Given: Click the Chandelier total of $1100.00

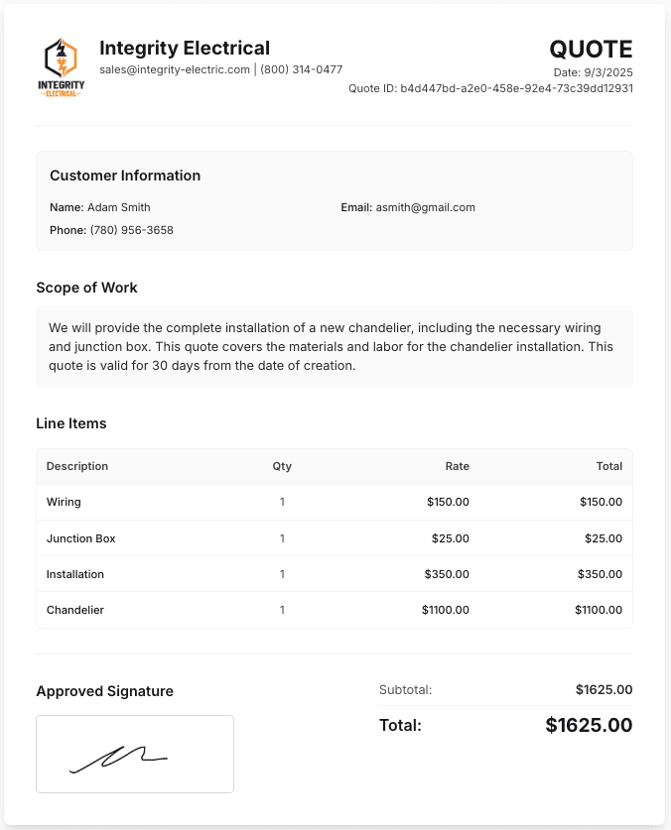Looking at the screenshot, I should [599, 610].
